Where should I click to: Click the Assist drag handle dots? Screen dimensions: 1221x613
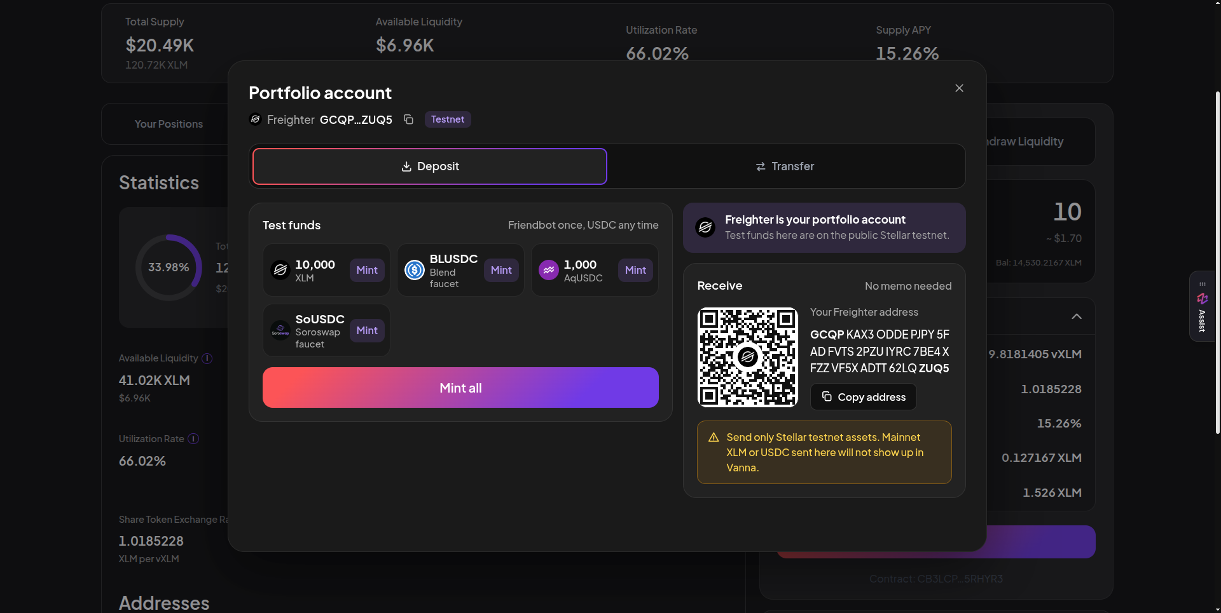tap(1202, 284)
